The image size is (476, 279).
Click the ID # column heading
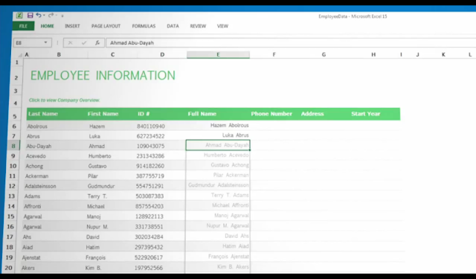[144, 114]
